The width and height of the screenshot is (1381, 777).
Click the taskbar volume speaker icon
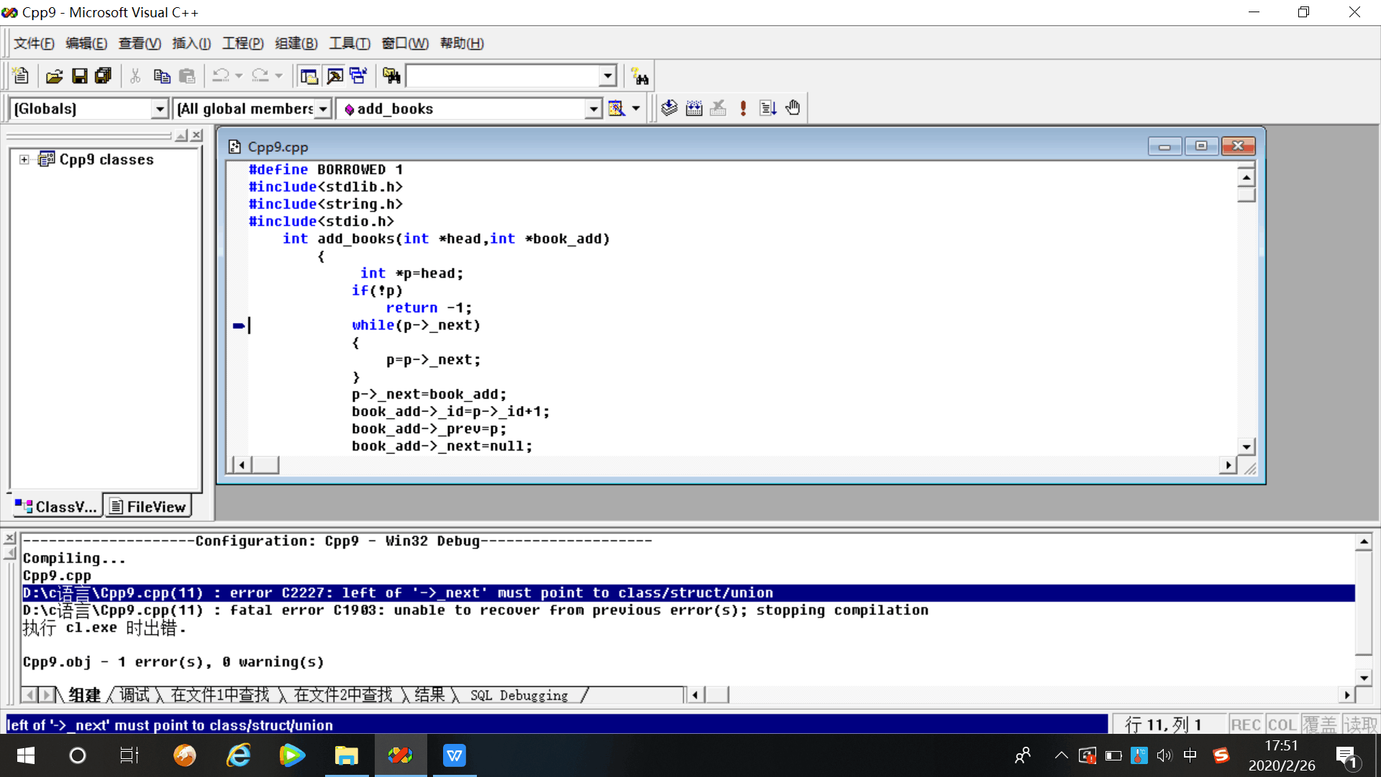1164,755
